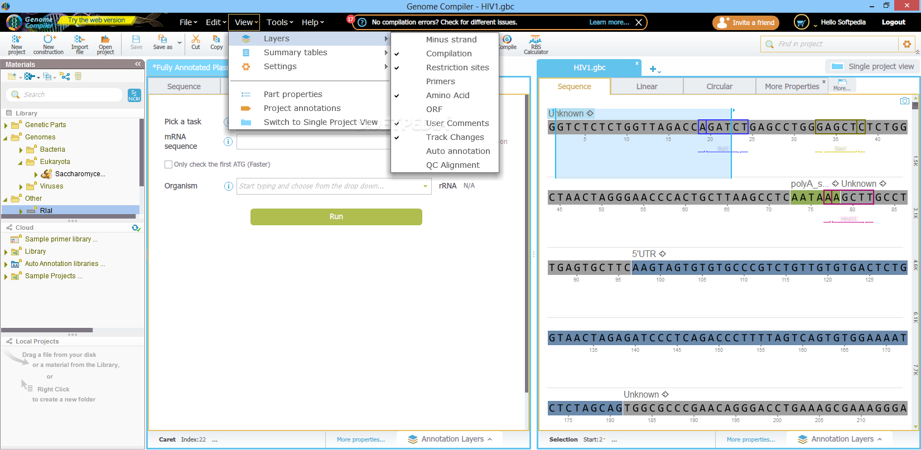Switch to the Linear tab

[x=647, y=86]
